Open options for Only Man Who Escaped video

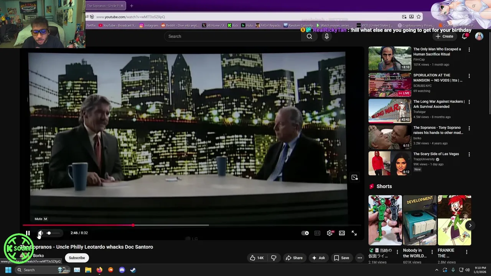pos(469,50)
